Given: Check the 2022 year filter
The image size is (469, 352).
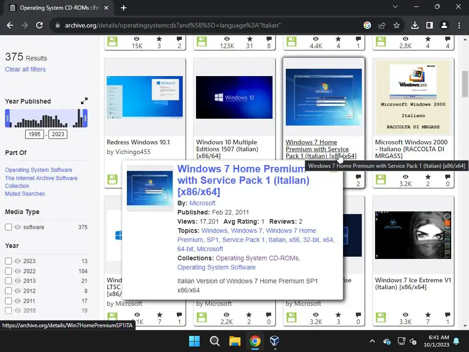Looking at the screenshot, I should coord(8,271).
